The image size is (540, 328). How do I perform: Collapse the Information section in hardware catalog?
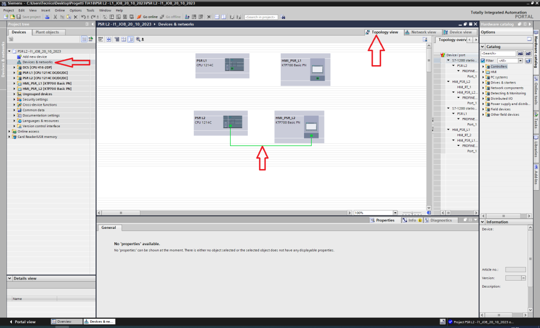tap(483, 222)
